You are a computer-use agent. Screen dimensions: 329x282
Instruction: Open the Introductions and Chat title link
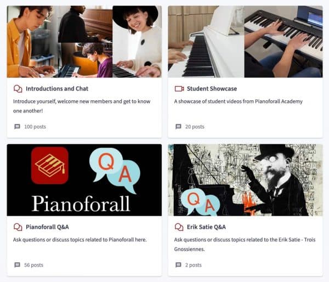[x=57, y=89]
